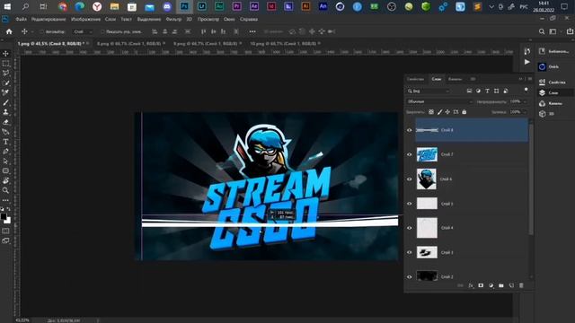The height and width of the screenshot is (323, 575).
Task: Select the Rectangular Marquee tool
Action: click(5, 64)
